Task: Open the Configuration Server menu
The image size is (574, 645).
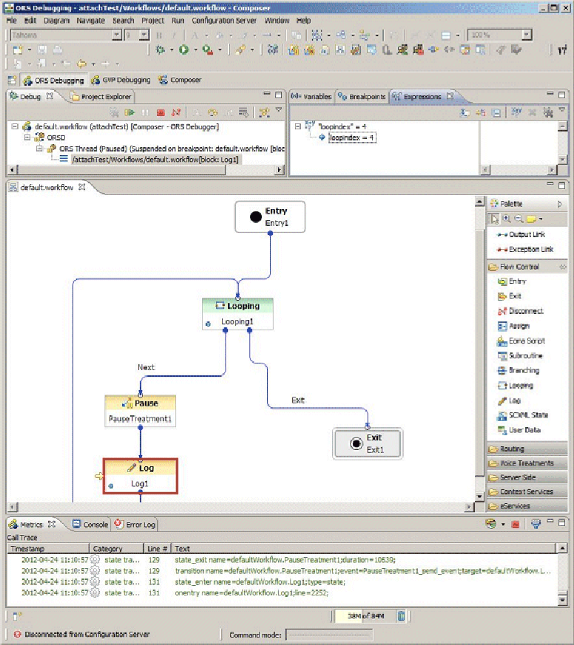Action: (224, 21)
